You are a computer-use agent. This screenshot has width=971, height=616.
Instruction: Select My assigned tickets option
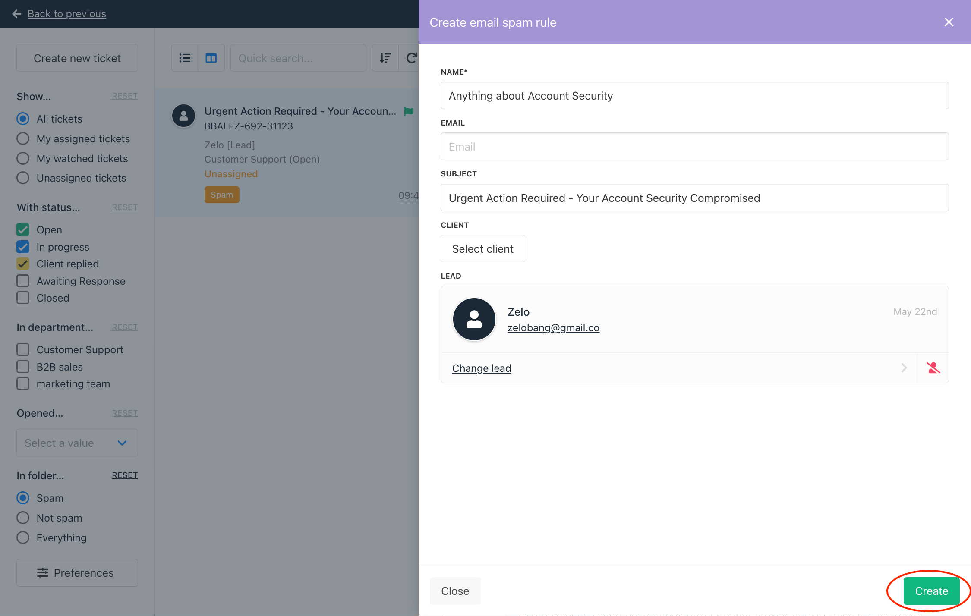click(23, 138)
